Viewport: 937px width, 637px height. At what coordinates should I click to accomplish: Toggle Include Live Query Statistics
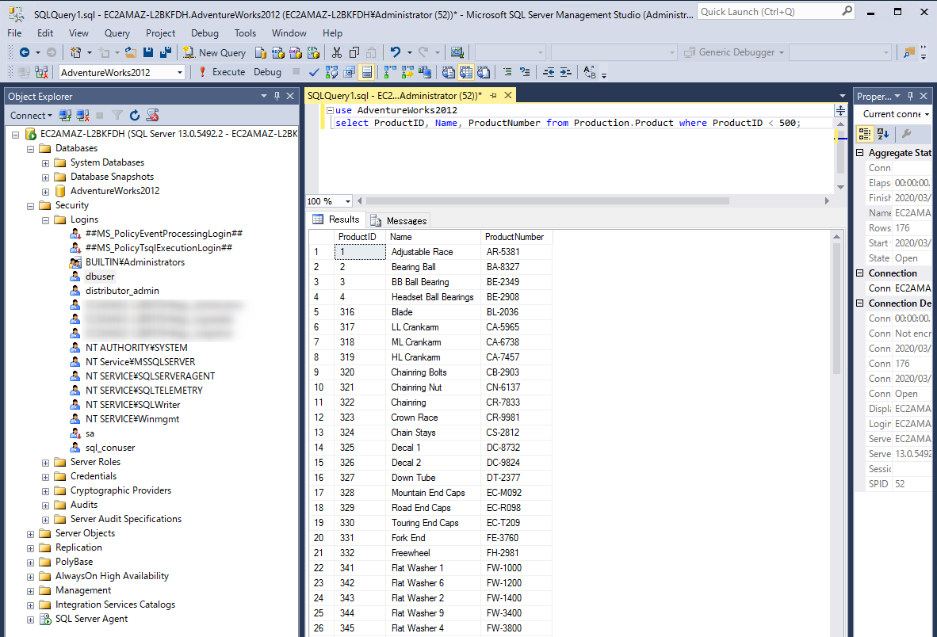[x=407, y=72]
